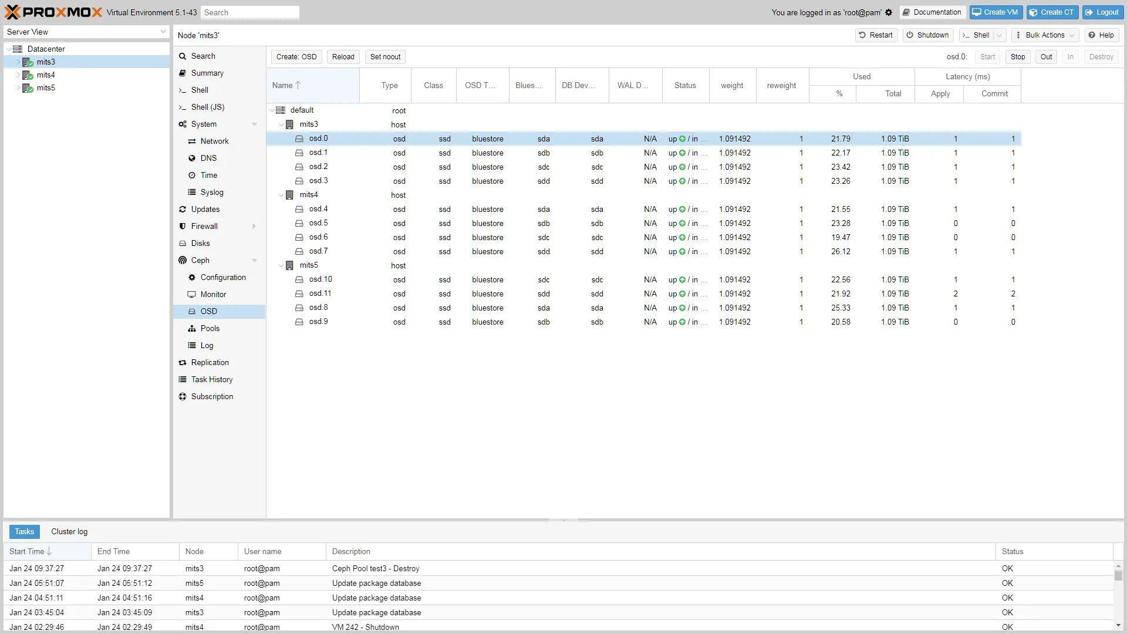This screenshot has height=634, width=1127.
Task: Open Ceph Pools page
Action: [210, 328]
